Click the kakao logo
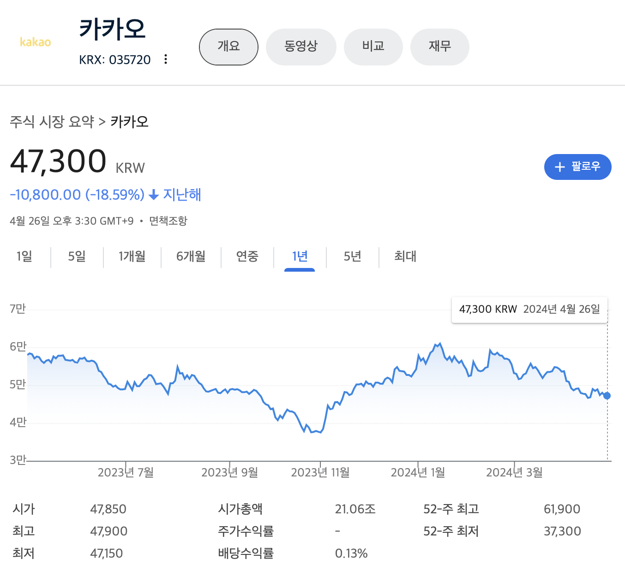 point(36,42)
